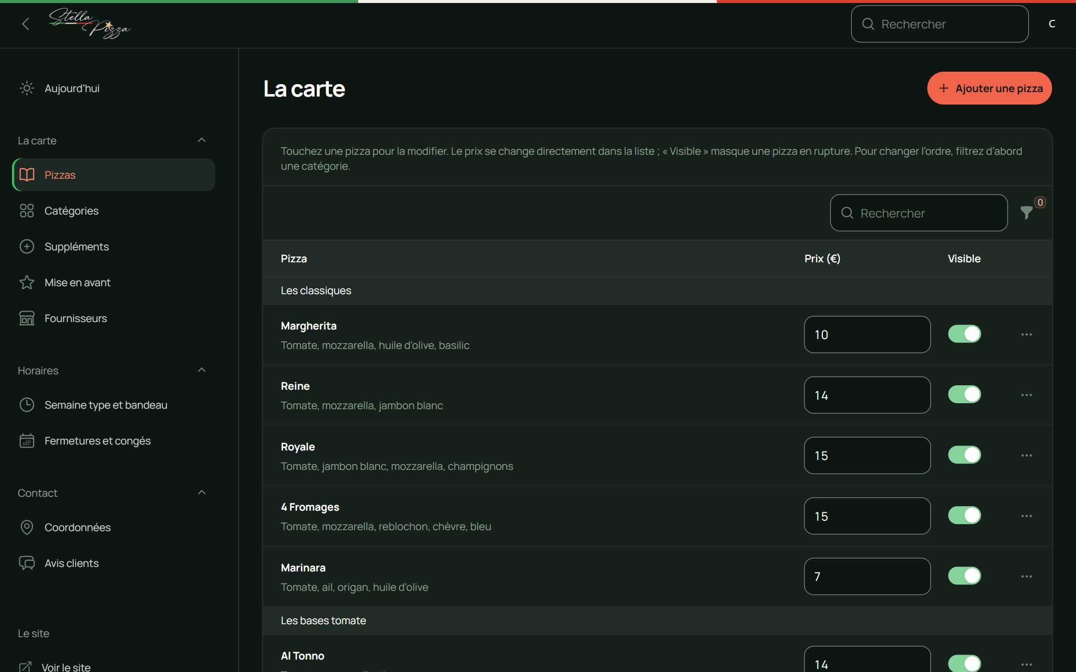The height and width of the screenshot is (672, 1076).
Task: Disable Royale visible switch
Action: coord(964,455)
